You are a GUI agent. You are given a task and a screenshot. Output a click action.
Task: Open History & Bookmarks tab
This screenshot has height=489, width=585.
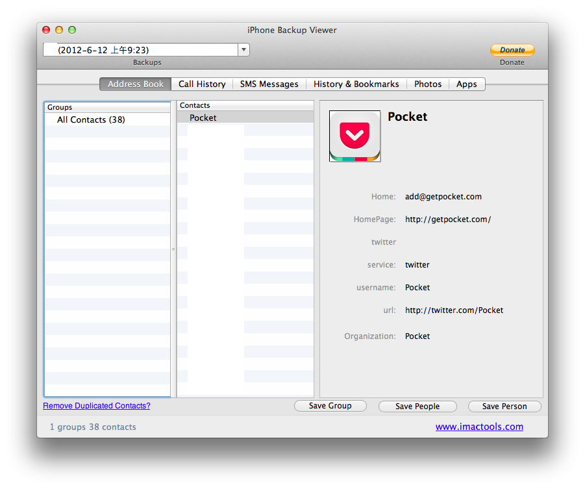(356, 84)
